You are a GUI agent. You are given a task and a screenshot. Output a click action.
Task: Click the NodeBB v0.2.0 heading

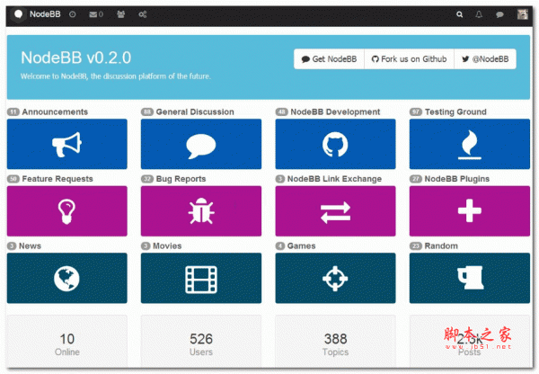tap(76, 58)
